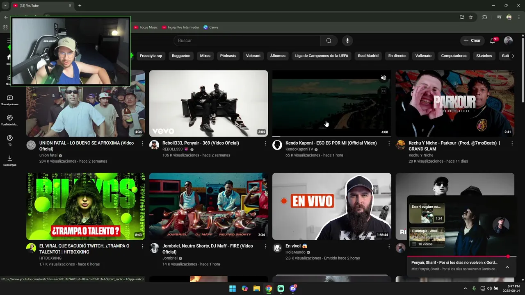Select the Reggaeton category chip

181,56
